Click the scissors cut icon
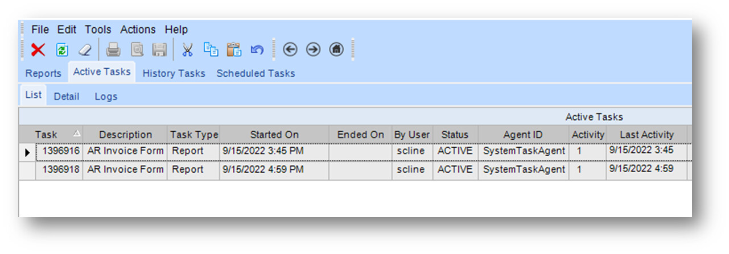Image resolution: width=729 pixels, height=254 pixels. pos(187,50)
